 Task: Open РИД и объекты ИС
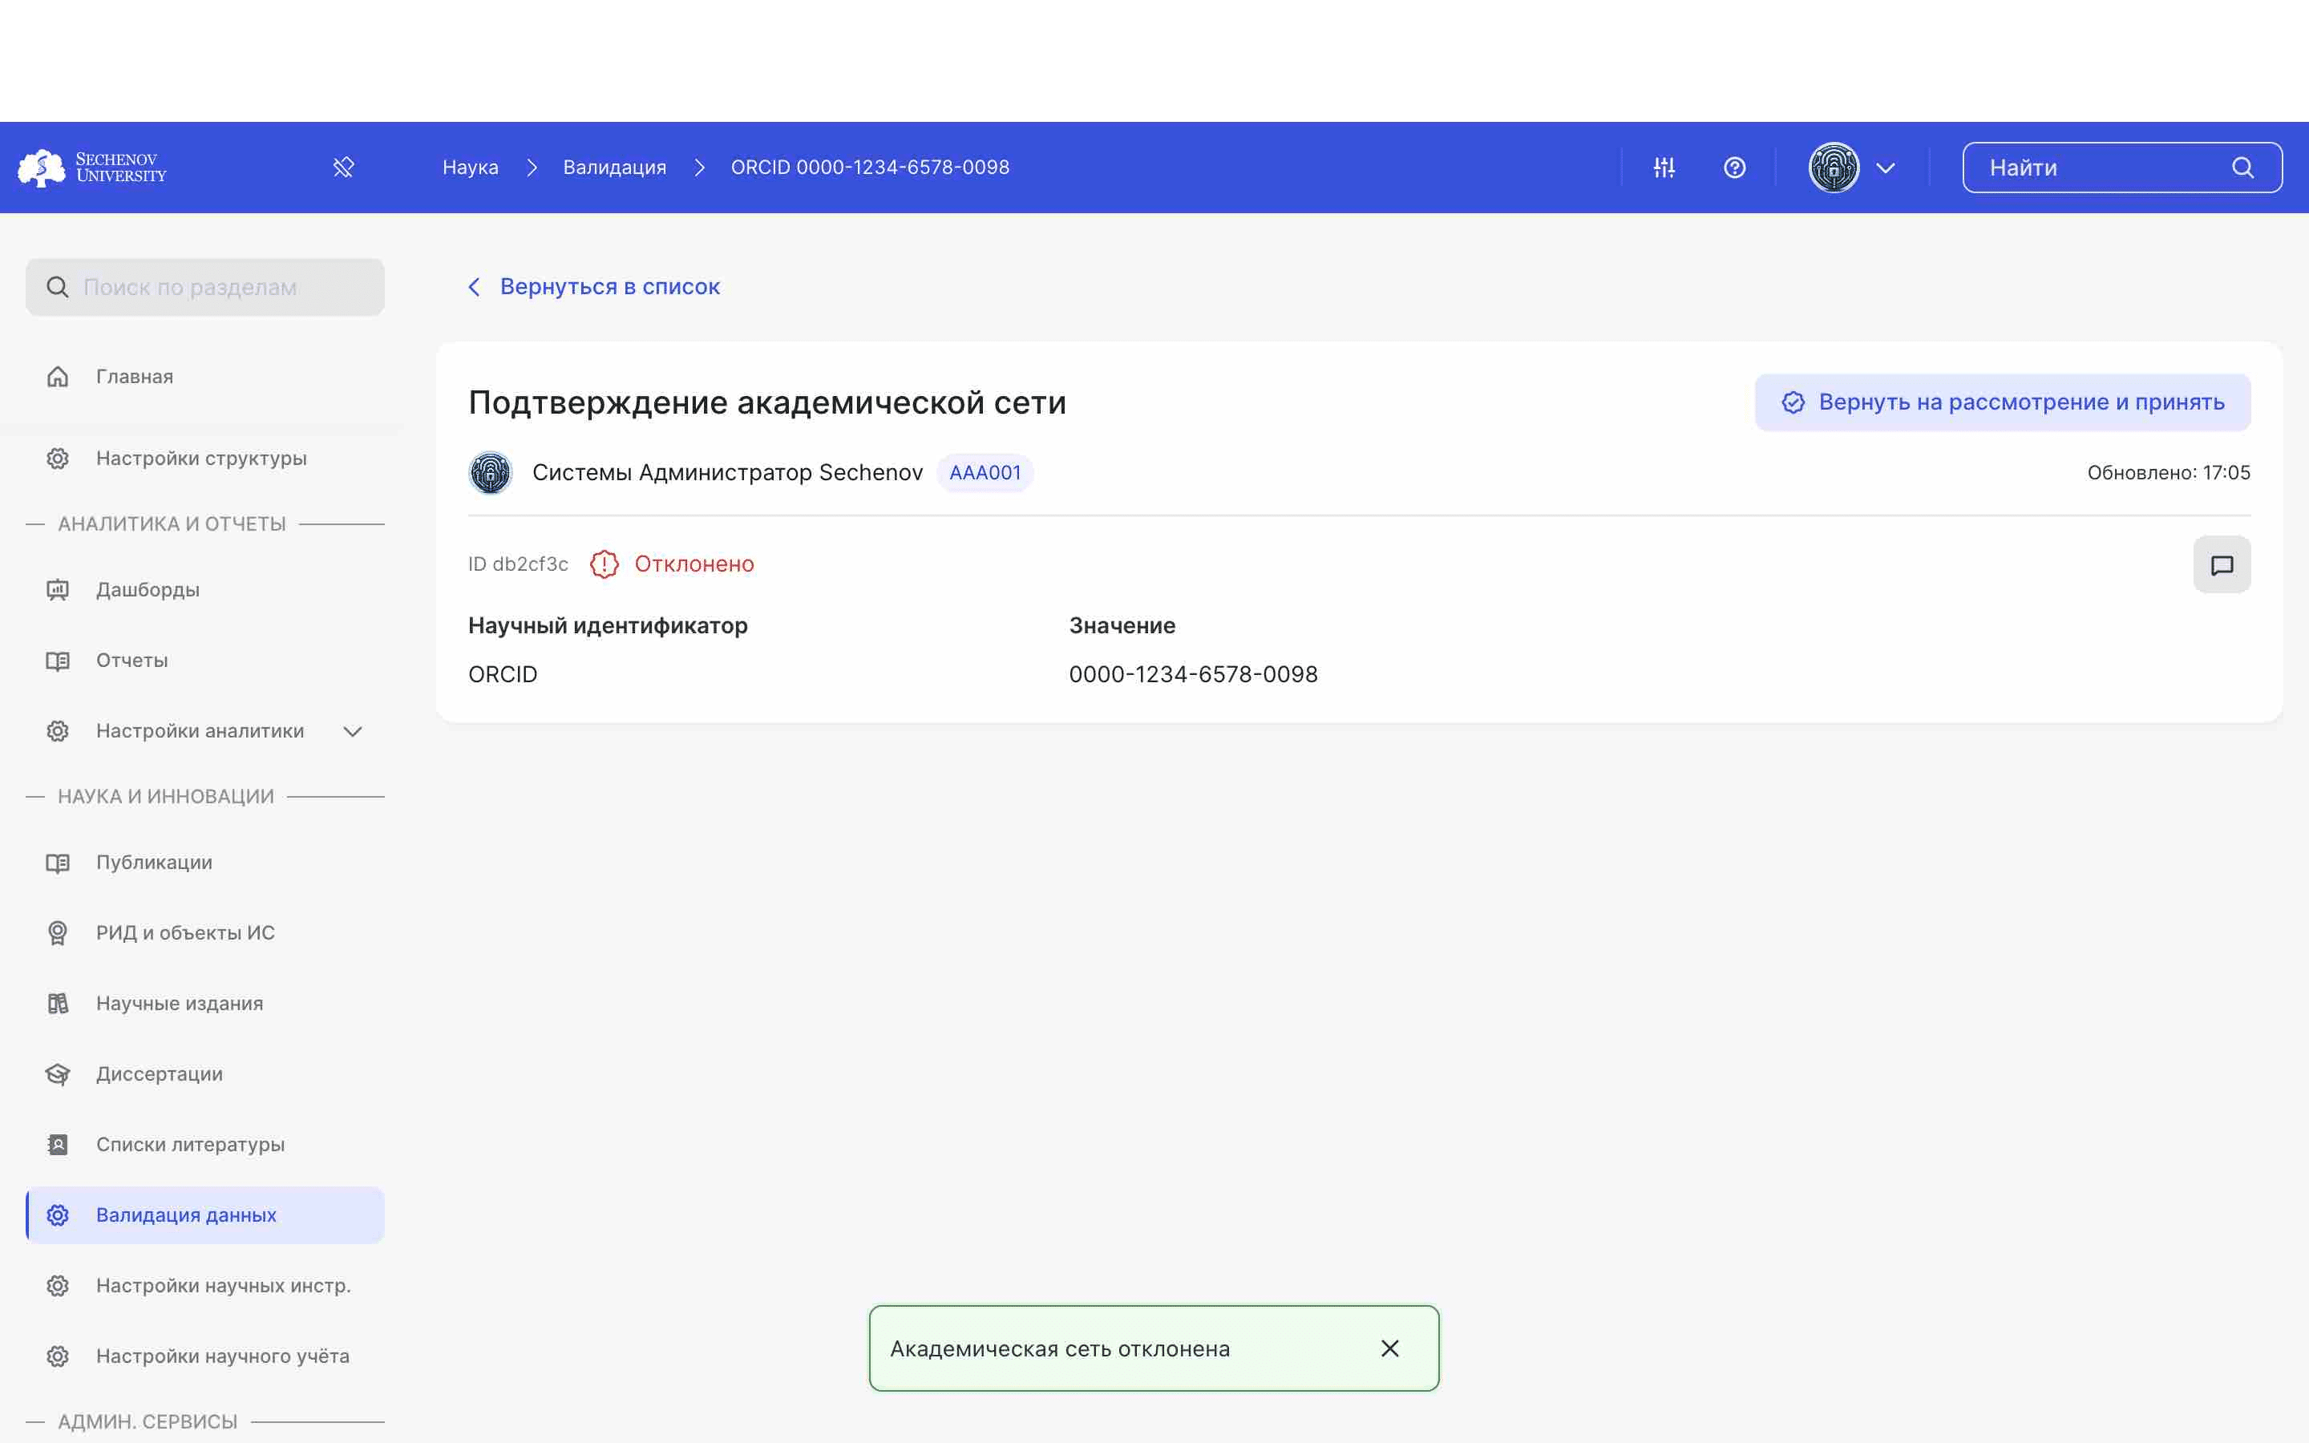tap(205, 933)
